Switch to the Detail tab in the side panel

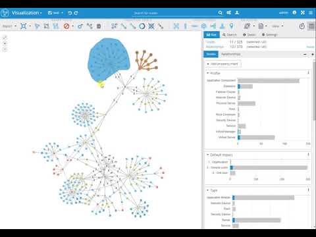click(x=250, y=35)
